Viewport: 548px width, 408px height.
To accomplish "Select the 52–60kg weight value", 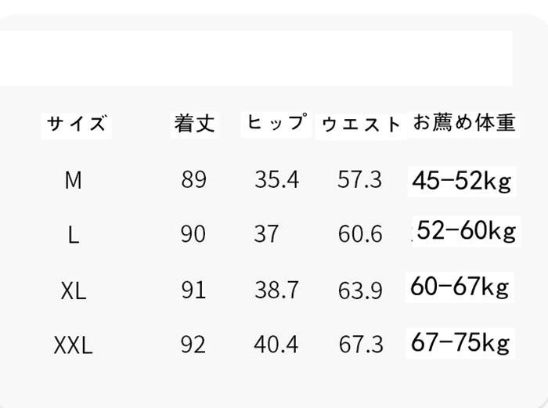I will 467,231.
